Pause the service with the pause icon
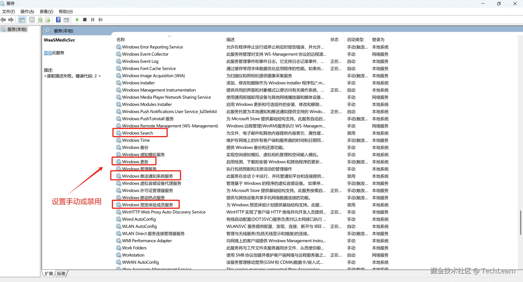Screen dimensions: 523x282 pyautogui.click(x=93, y=20)
